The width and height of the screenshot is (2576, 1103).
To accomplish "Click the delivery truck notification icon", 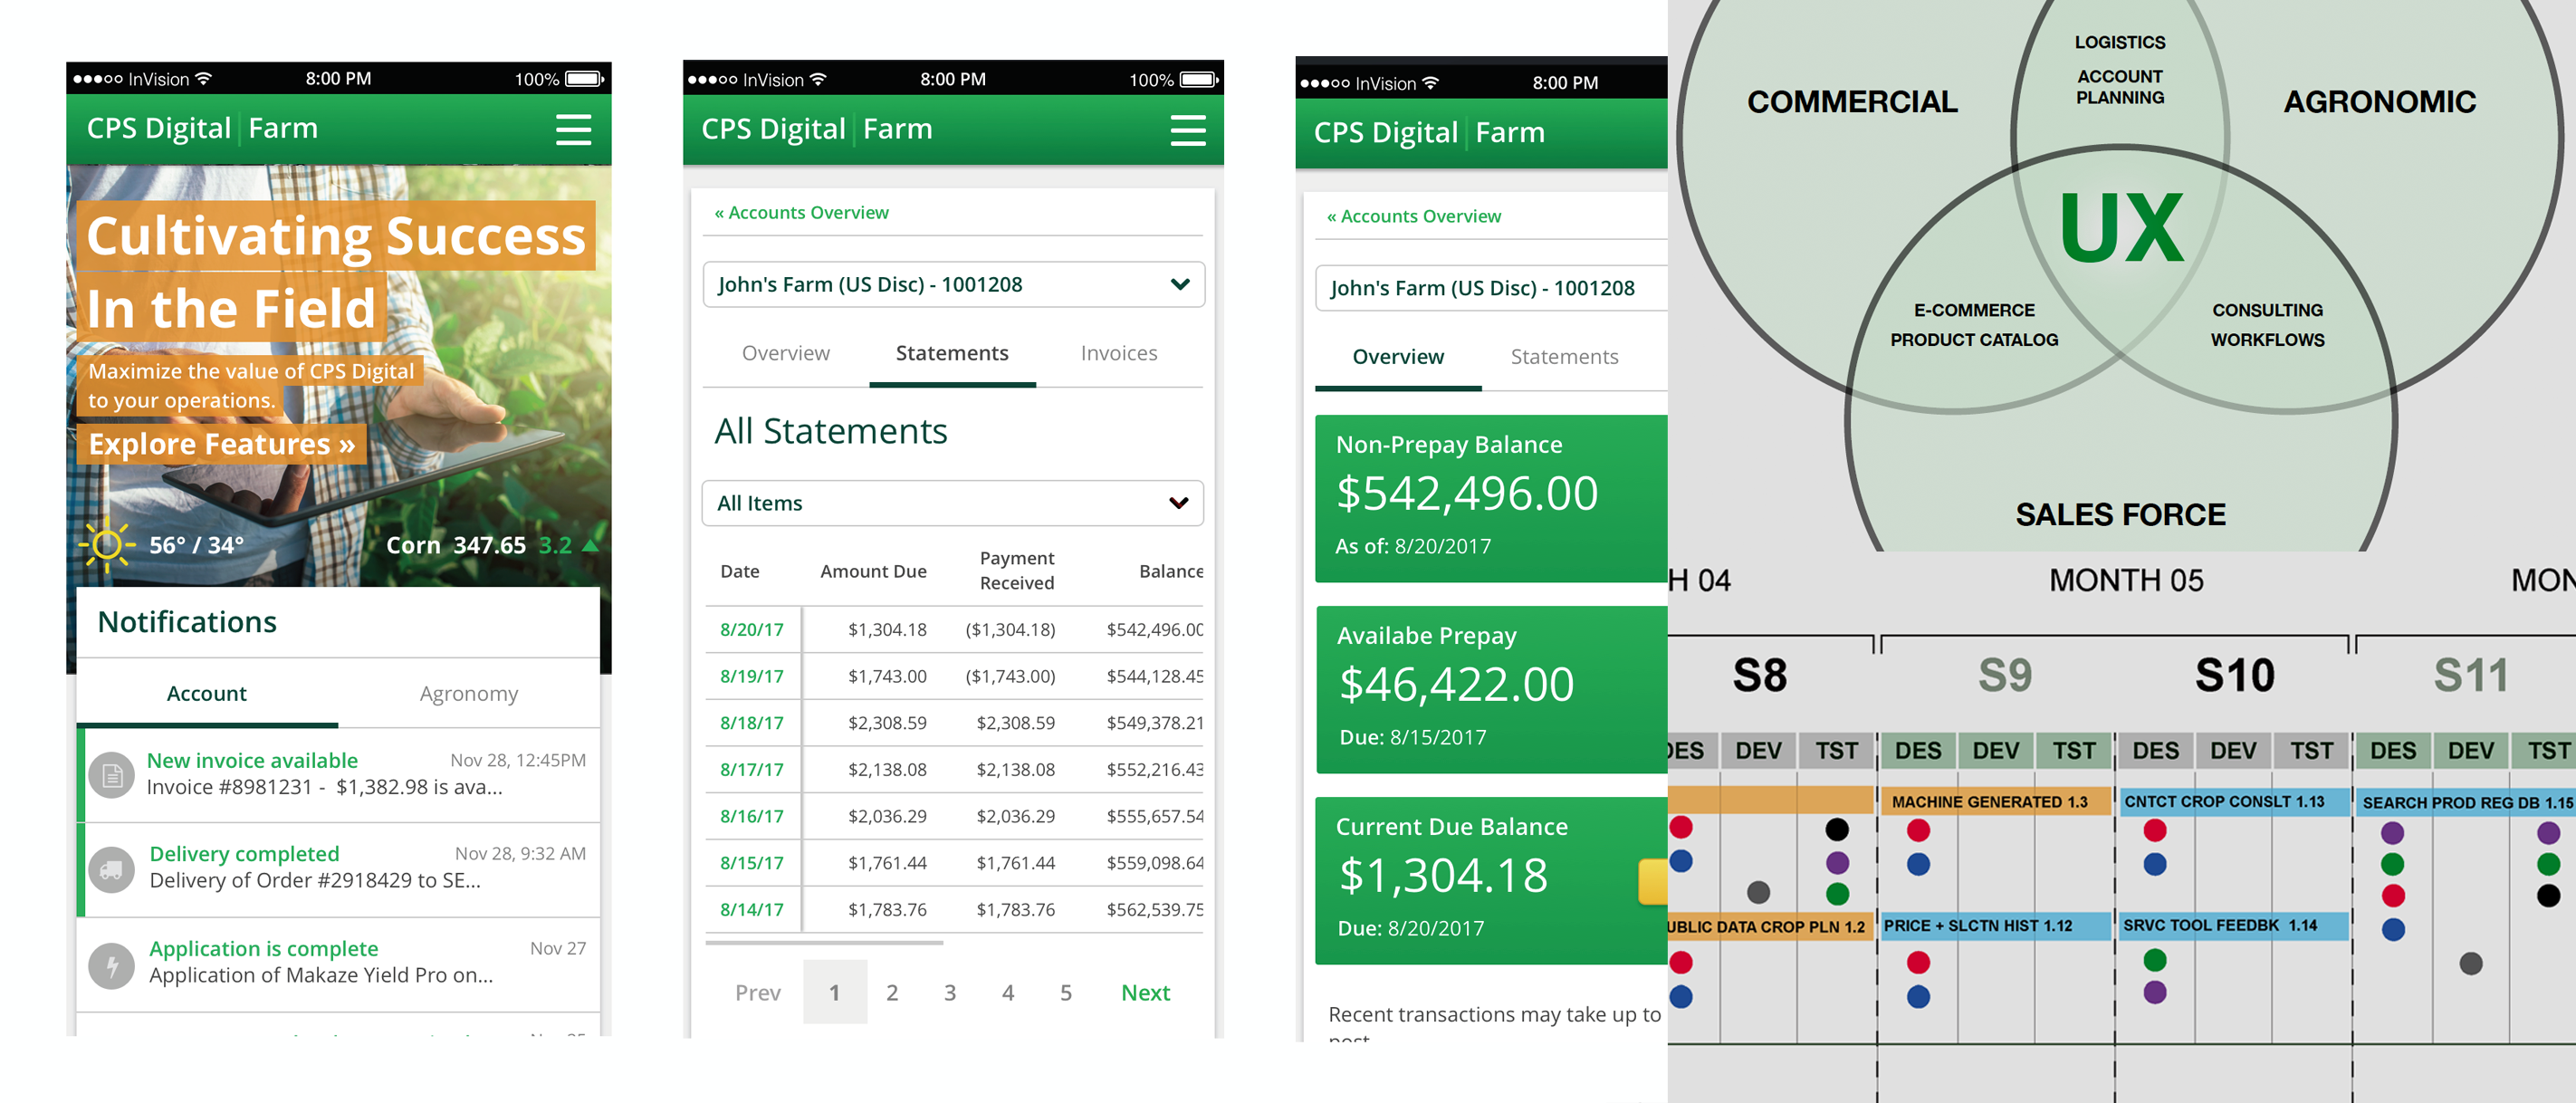I will (x=112, y=869).
